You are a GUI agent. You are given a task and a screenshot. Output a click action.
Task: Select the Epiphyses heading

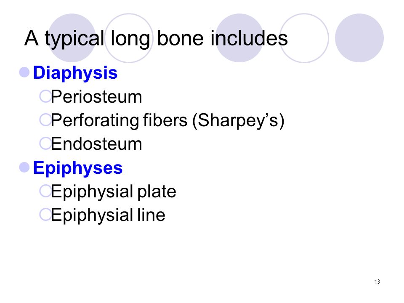click(x=78, y=168)
